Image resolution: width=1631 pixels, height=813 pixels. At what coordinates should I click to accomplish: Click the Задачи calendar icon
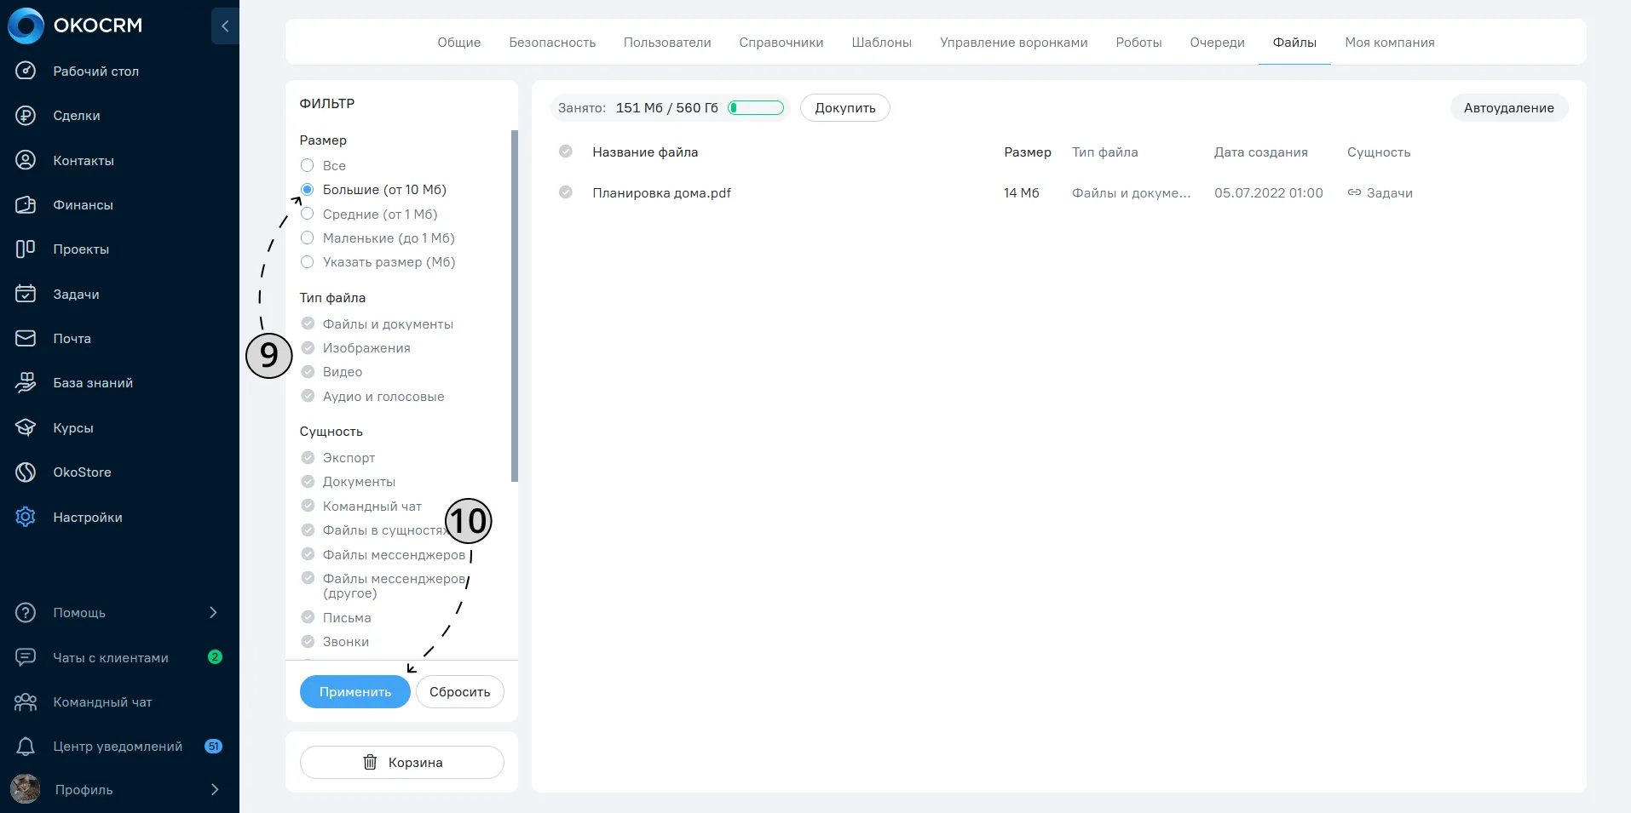(x=26, y=294)
